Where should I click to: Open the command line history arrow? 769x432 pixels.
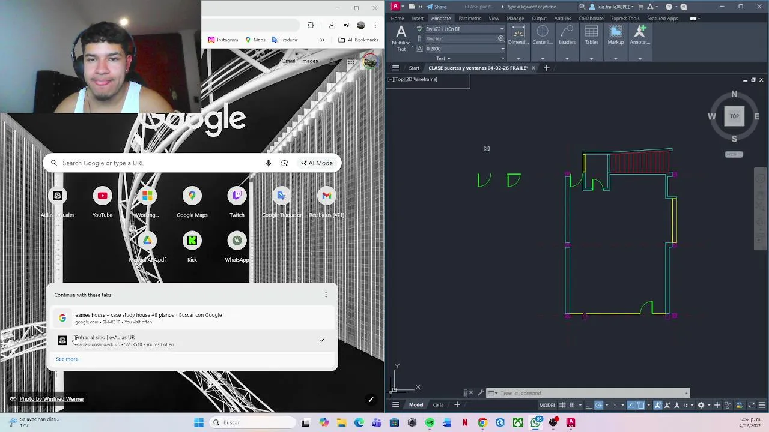[686, 393]
